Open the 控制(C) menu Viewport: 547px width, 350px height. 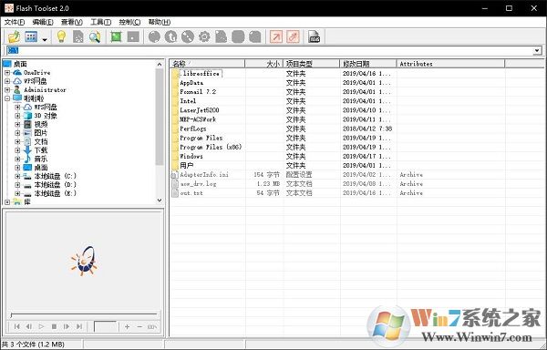point(129,22)
